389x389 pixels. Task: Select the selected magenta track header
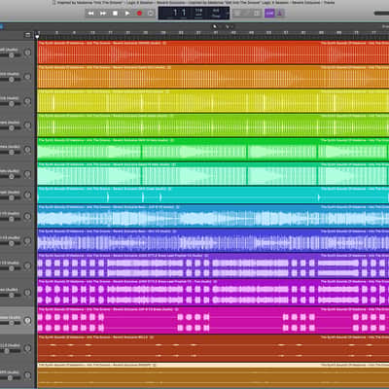(18, 320)
